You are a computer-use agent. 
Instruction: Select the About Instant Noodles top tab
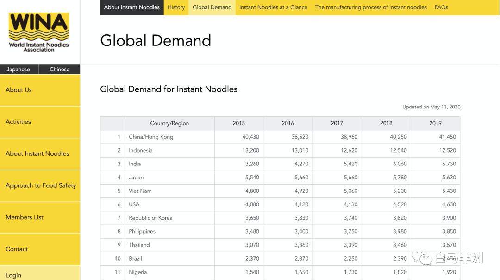pos(132,7)
